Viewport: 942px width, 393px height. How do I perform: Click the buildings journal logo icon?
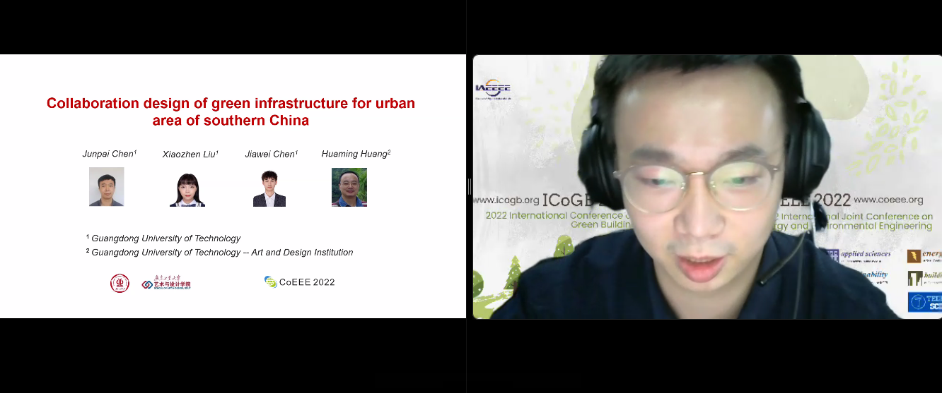click(x=914, y=278)
